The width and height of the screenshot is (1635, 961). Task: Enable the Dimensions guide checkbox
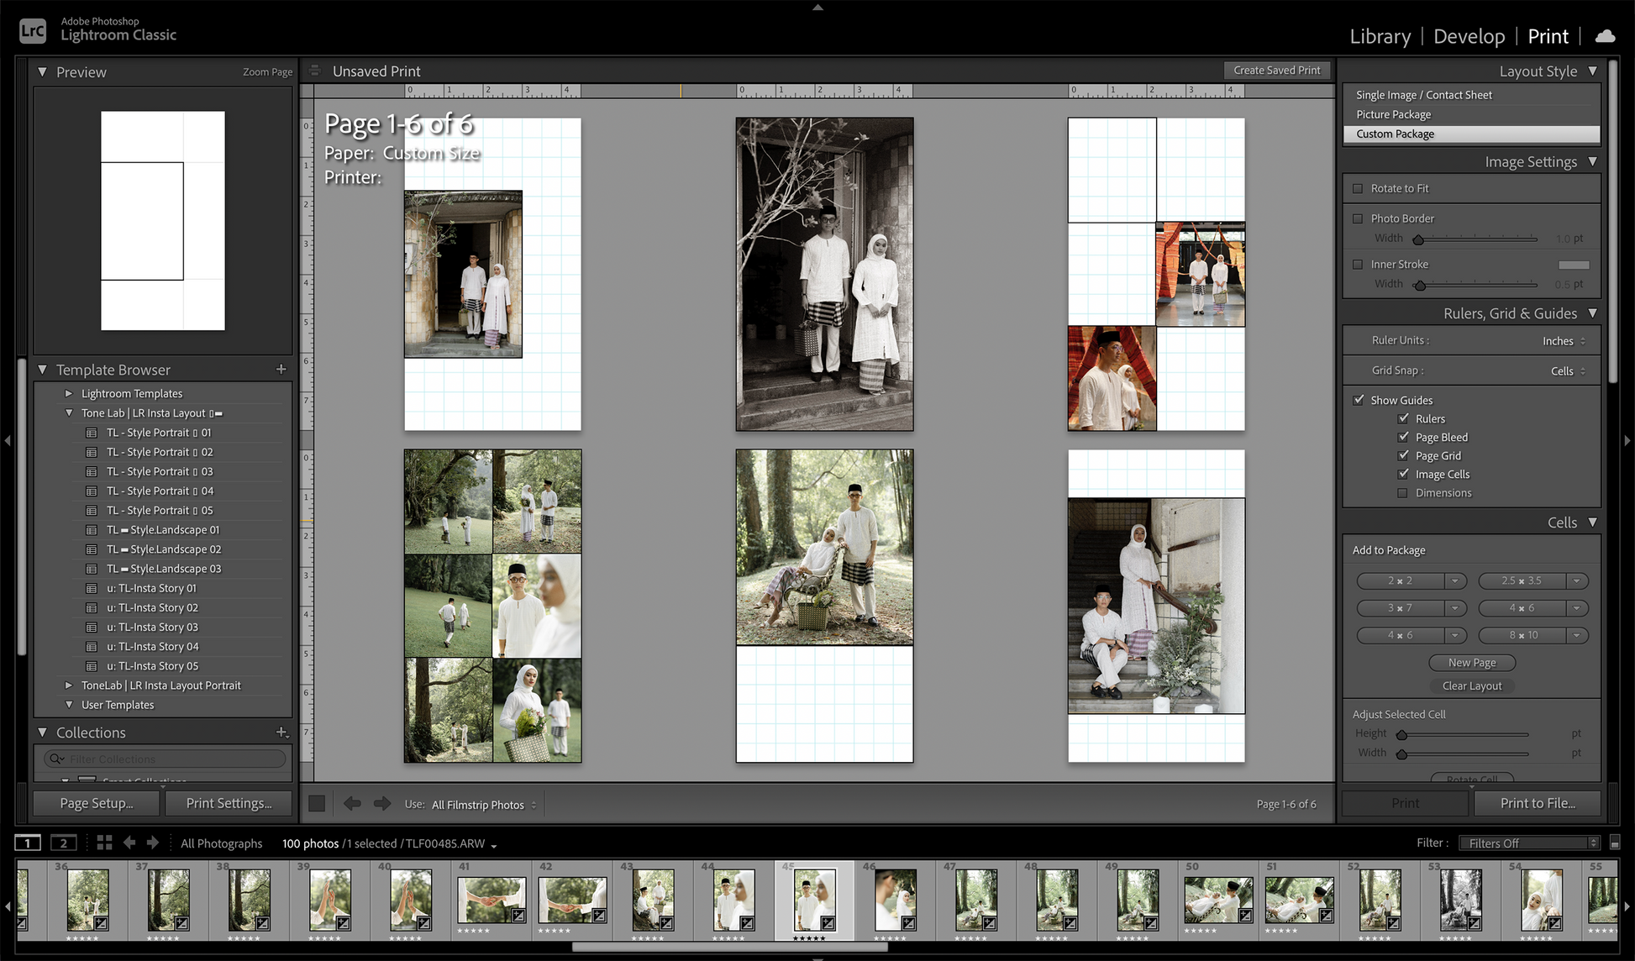(1403, 493)
